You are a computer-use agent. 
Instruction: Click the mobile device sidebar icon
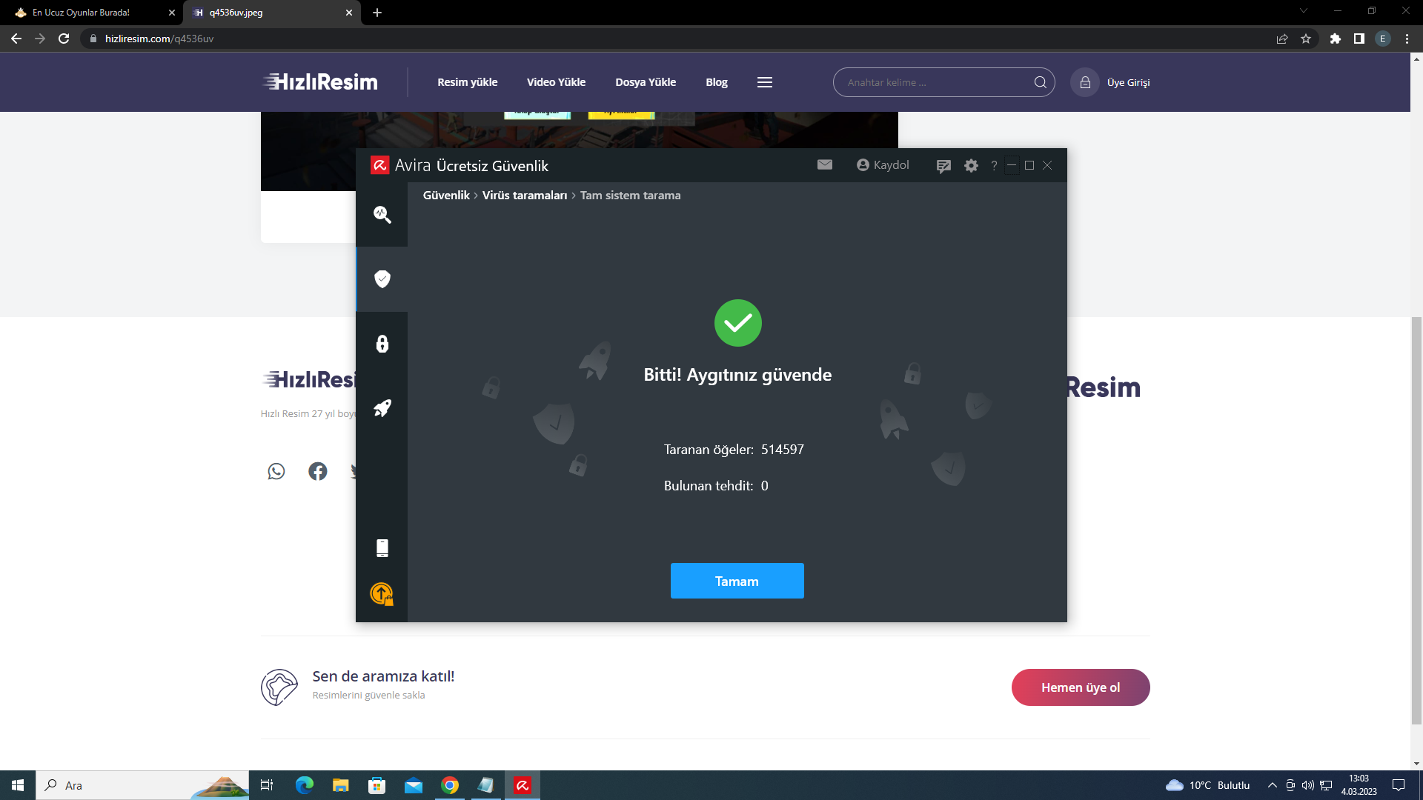[382, 547]
